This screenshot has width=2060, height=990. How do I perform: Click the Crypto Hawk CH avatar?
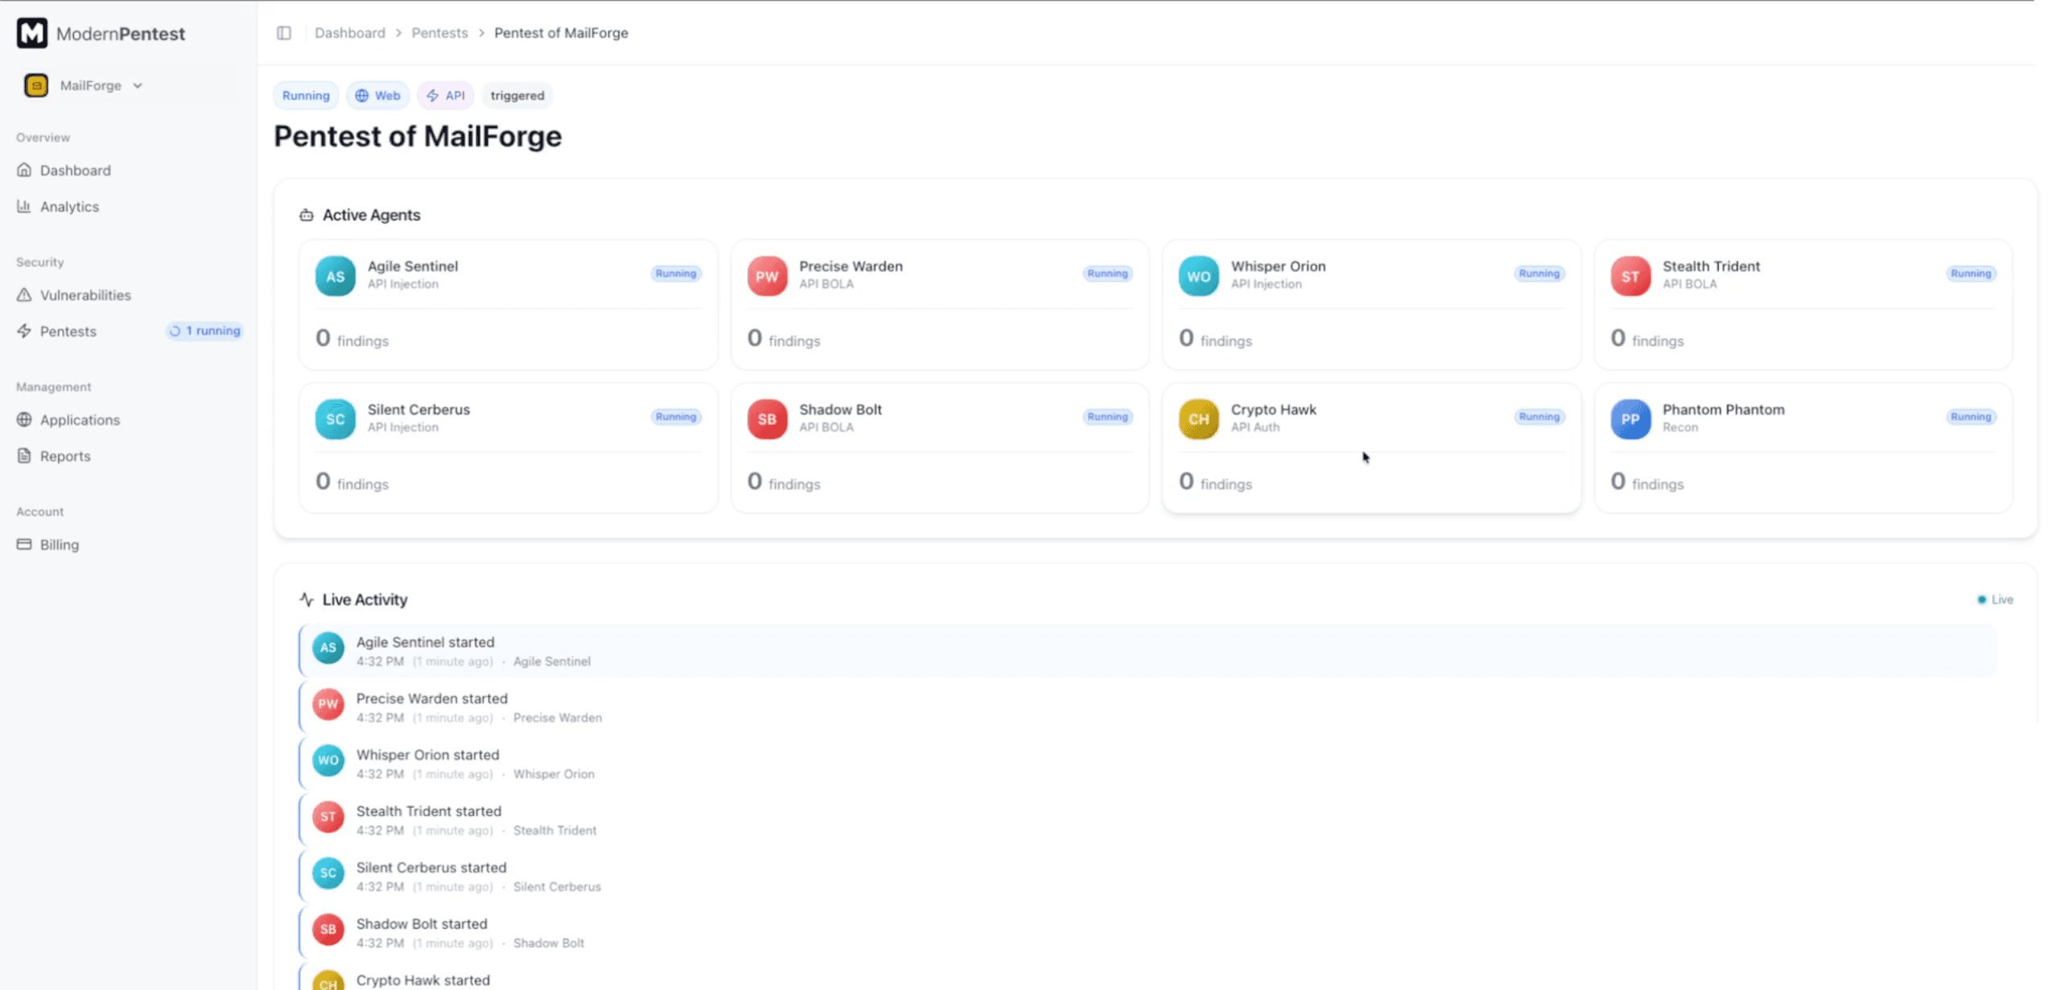point(1198,419)
